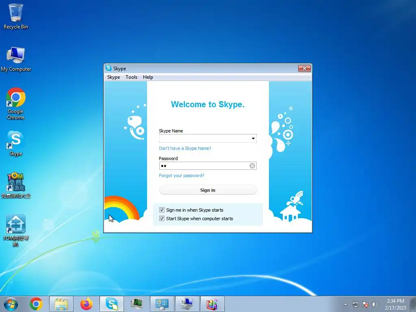Open the Recycle Bin desktop icon

click(16, 16)
